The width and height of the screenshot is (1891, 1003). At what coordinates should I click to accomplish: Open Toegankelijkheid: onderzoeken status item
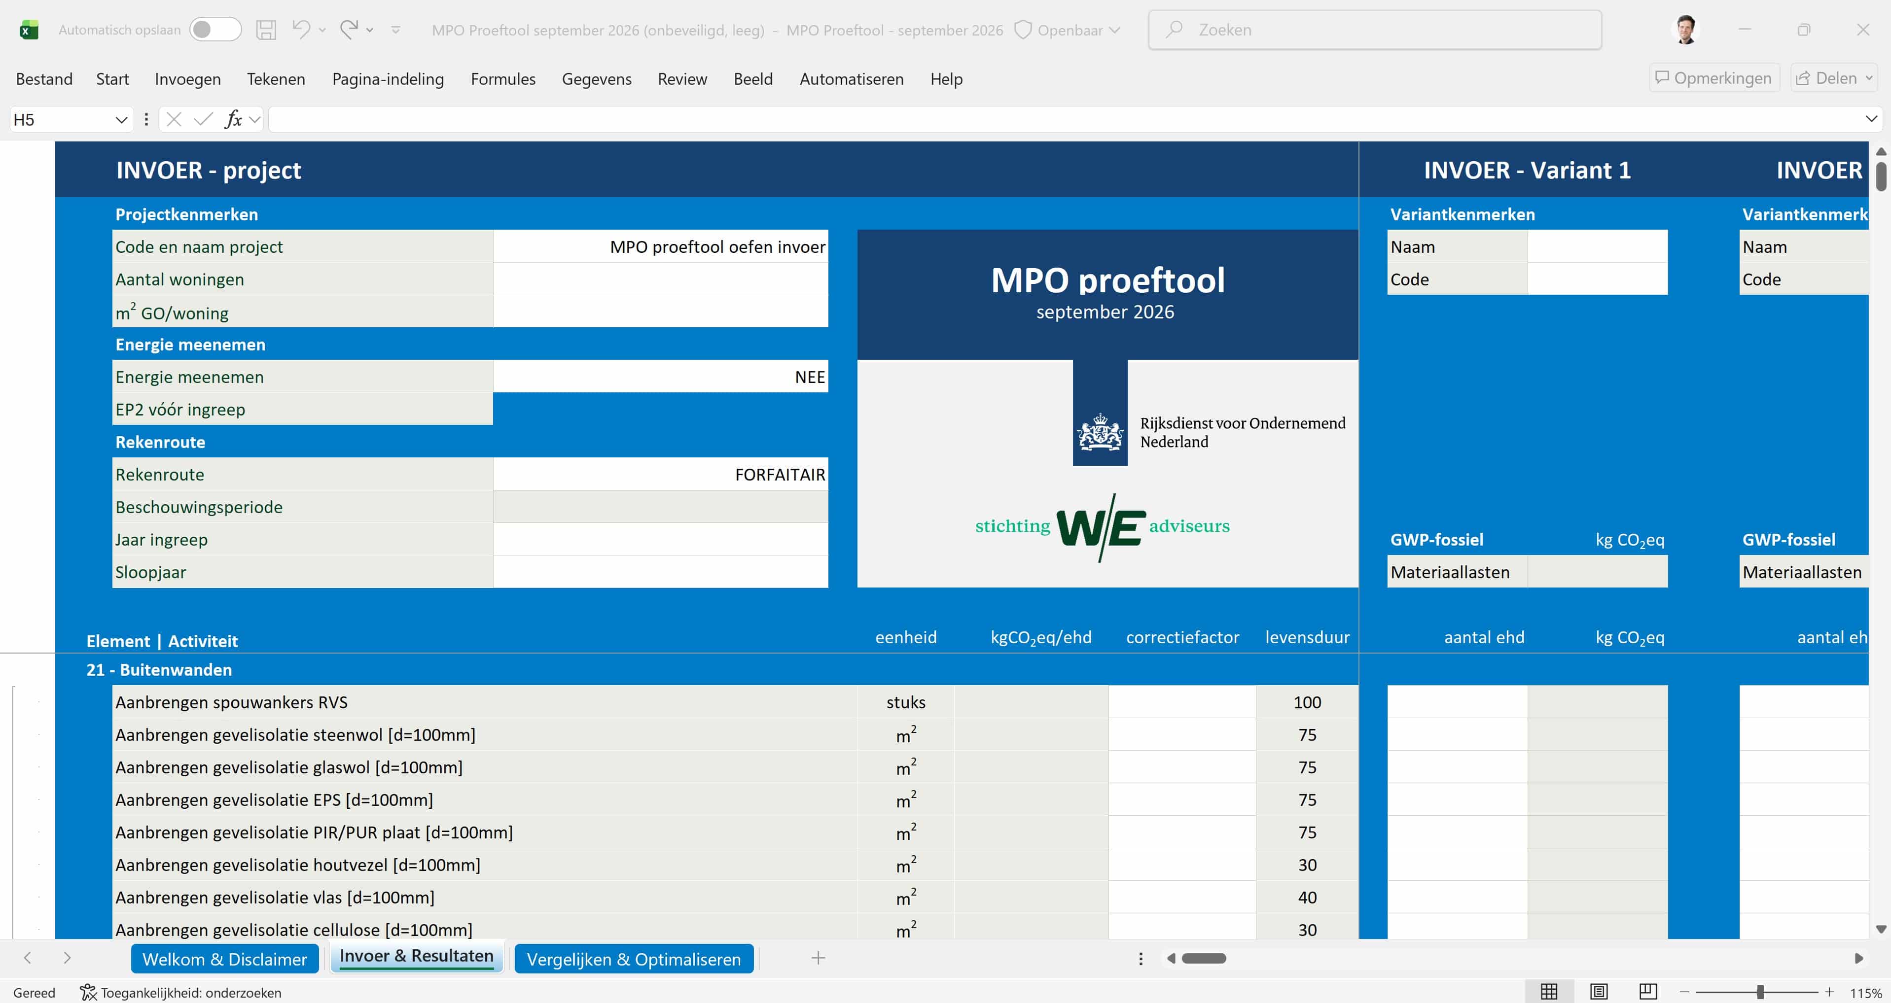[x=180, y=992]
